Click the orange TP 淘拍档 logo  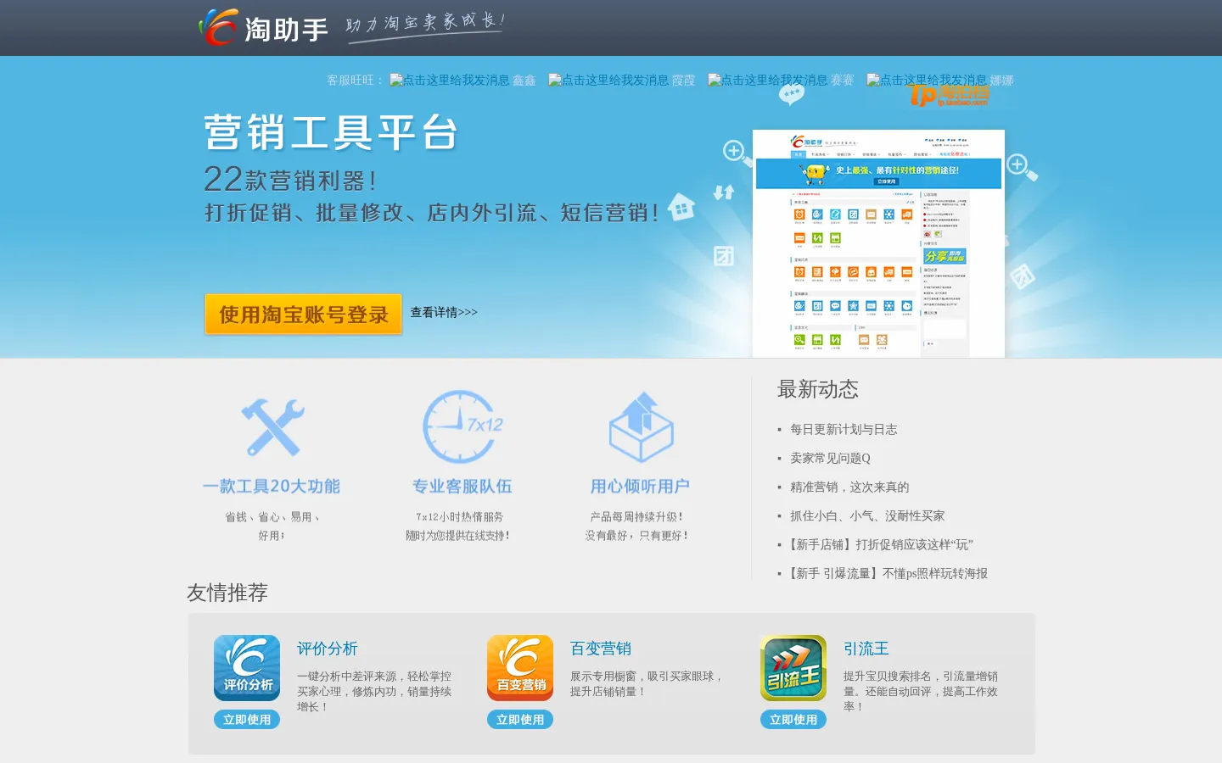pyautogui.click(x=949, y=95)
